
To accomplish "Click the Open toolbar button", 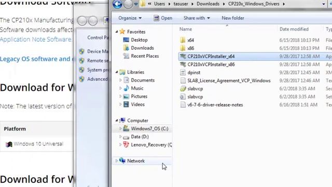I will point(163,18).
